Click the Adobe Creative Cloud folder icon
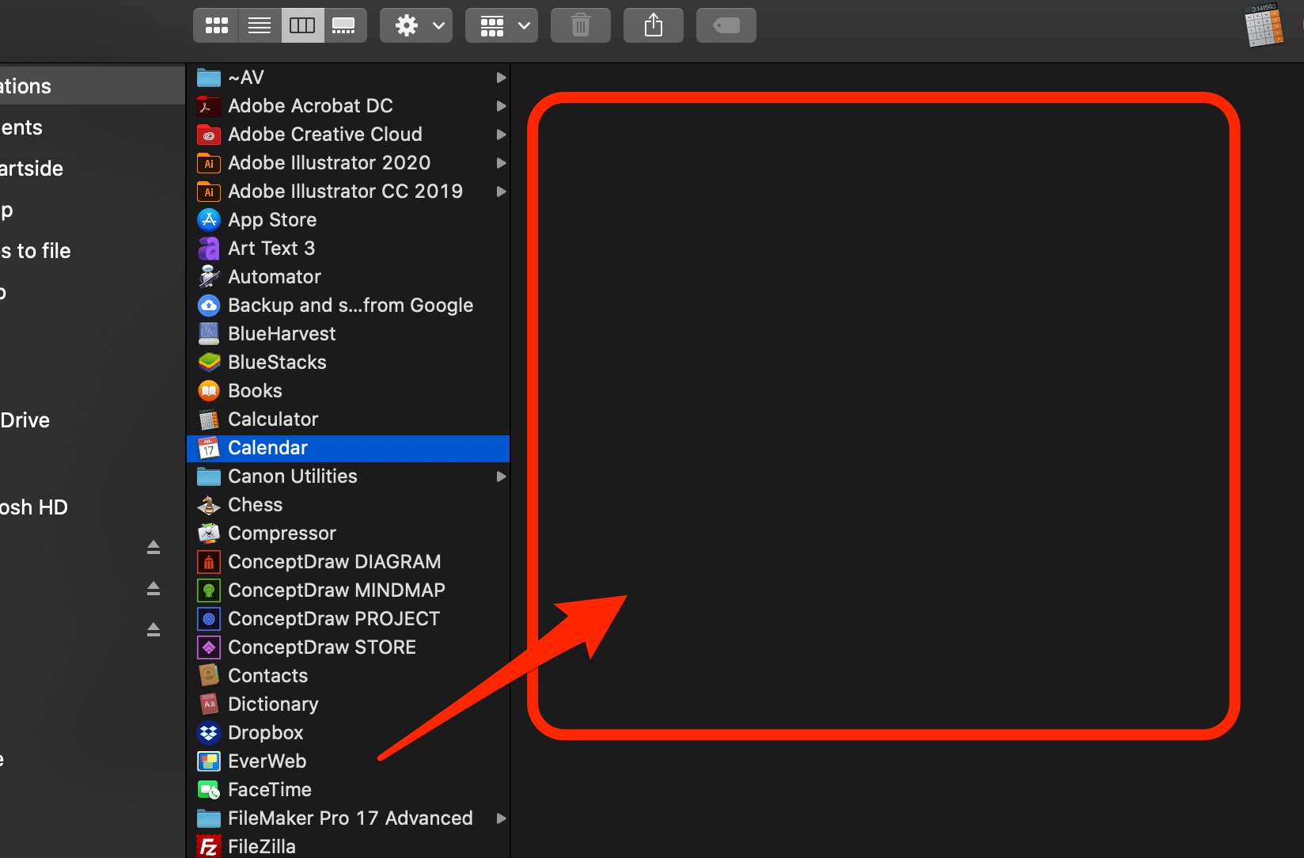 pos(209,135)
